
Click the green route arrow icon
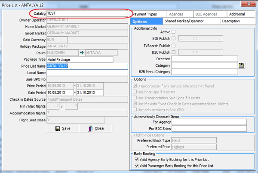pyautogui.click(x=82, y=53)
